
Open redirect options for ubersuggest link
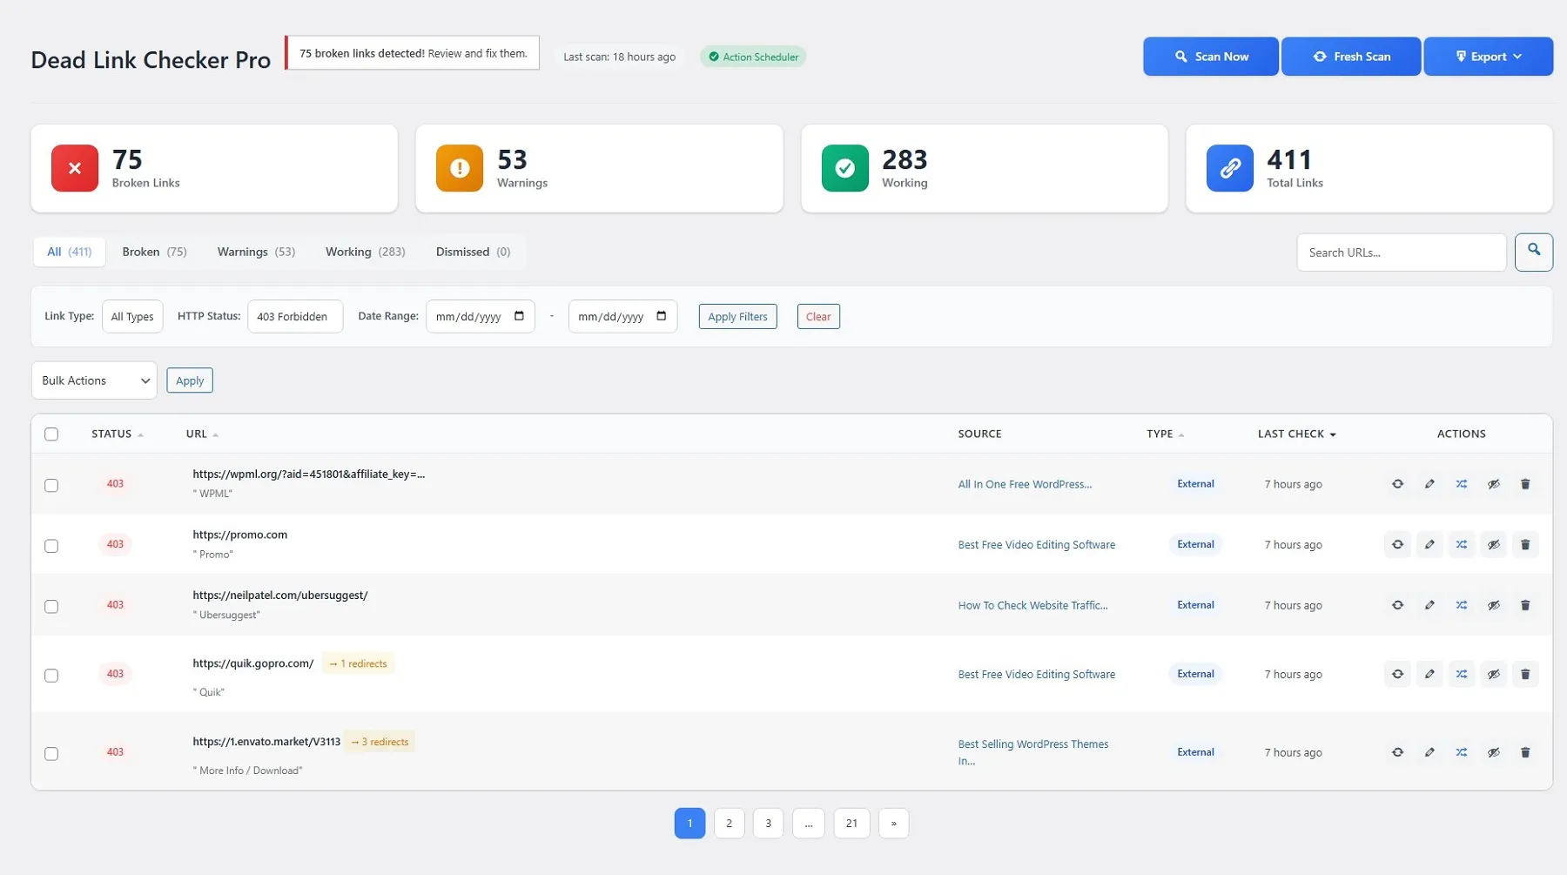click(x=1462, y=605)
